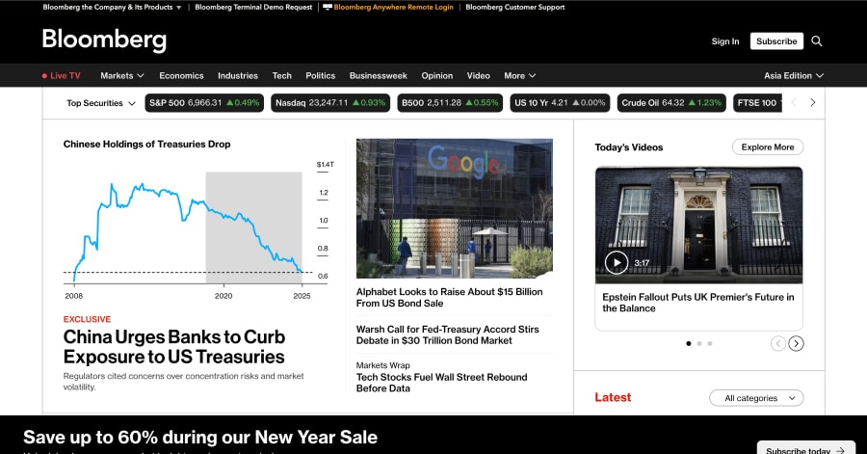Click the Bloomberg logo
The width and height of the screenshot is (867, 454).
pos(104,40)
